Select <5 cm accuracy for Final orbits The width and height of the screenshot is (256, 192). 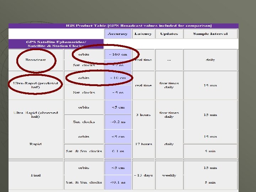(118, 168)
